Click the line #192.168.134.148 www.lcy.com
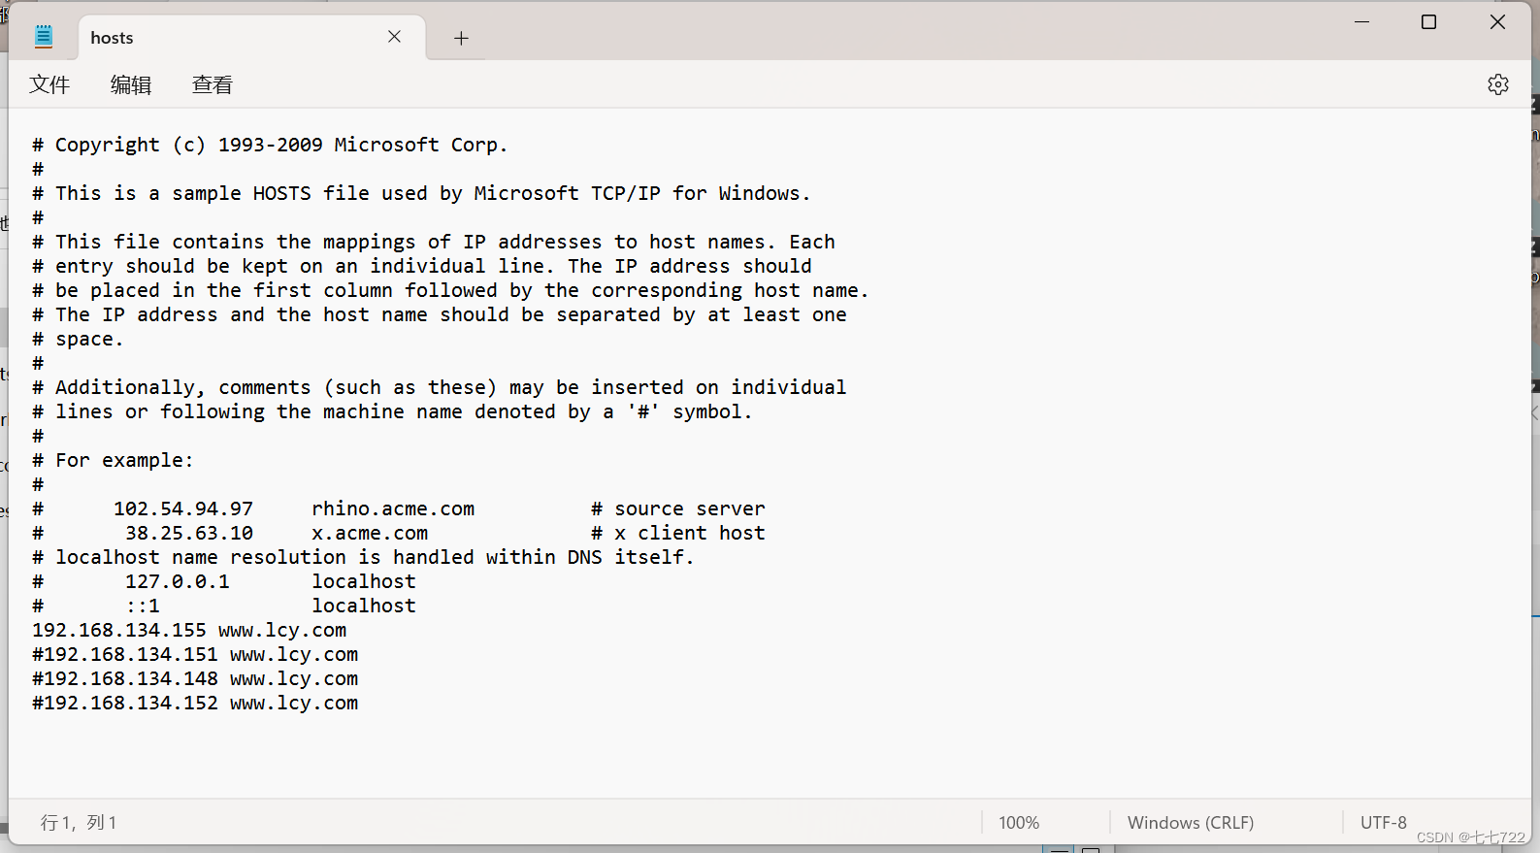The height and width of the screenshot is (853, 1540). [195, 678]
